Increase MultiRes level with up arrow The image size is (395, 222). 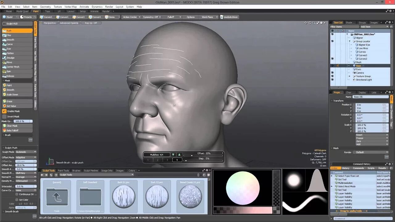179,154
